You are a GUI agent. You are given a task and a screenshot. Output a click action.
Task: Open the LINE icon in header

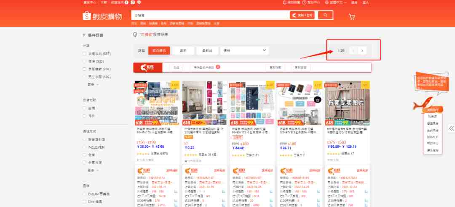pyautogui.click(x=139, y=3)
